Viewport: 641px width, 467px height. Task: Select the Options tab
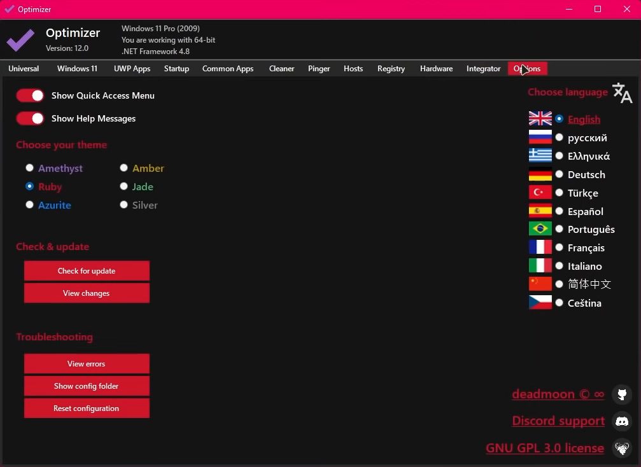[x=527, y=69]
